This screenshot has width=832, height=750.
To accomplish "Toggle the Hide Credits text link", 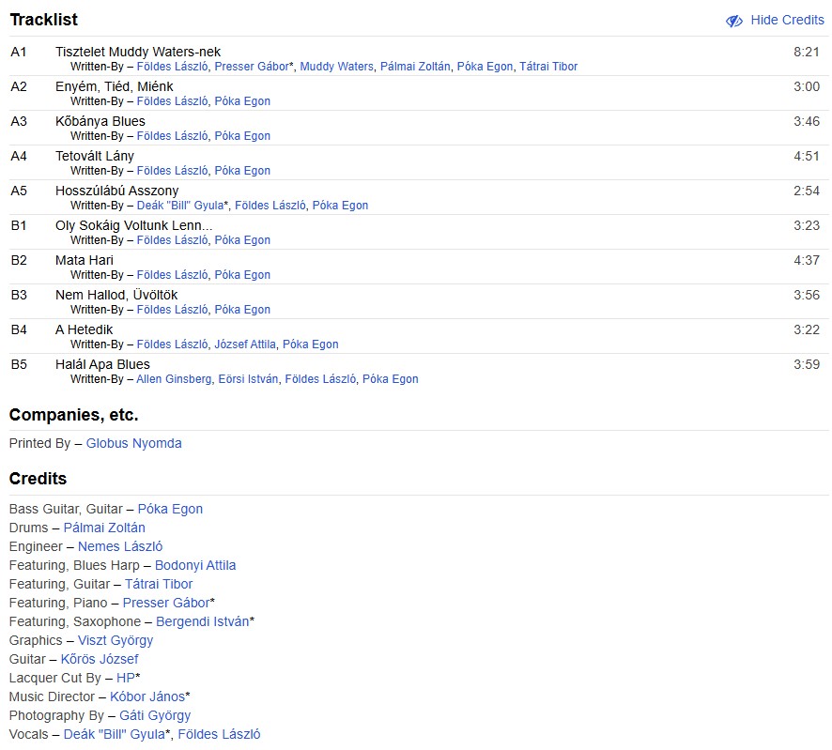I will tap(787, 21).
